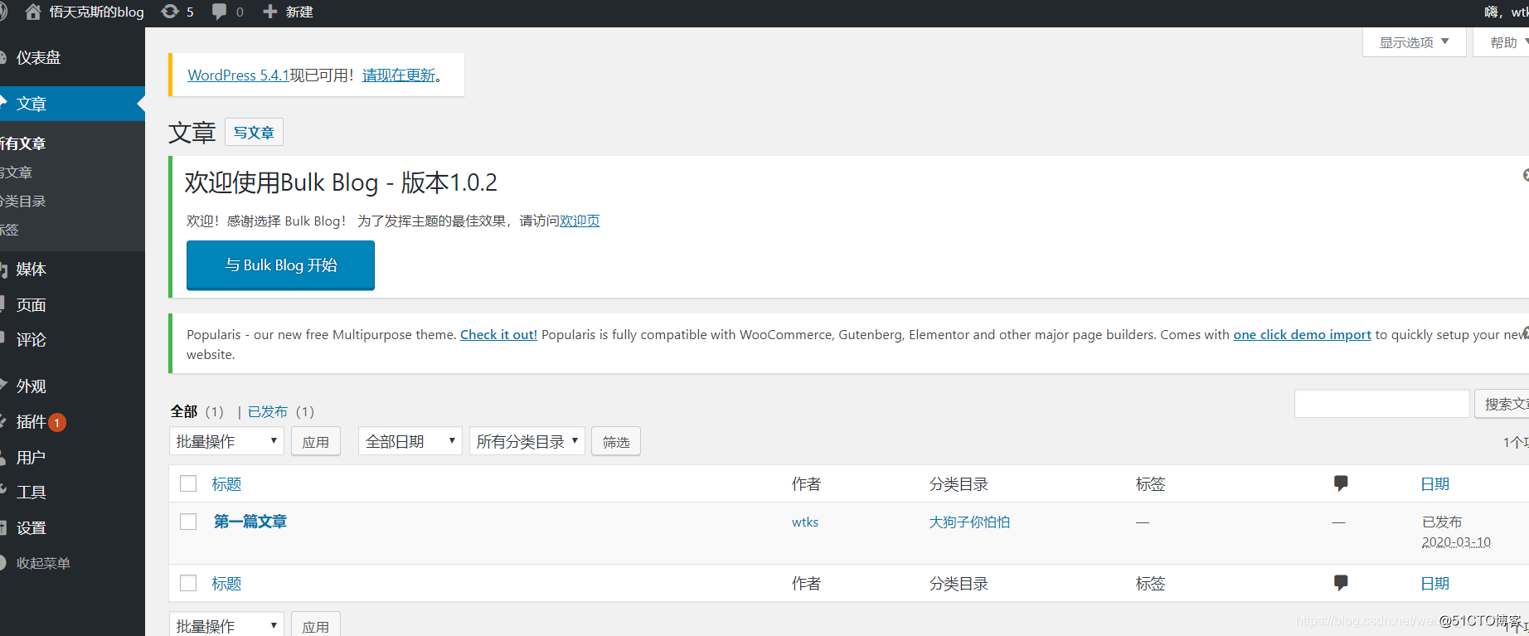The height and width of the screenshot is (636, 1529).
Task: Click the 应用 button above the table
Action: point(315,441)
